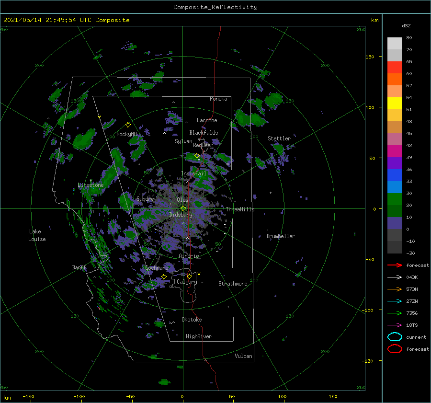The image size is (431, 403).
Task: Select the Sylvan label
Action: click(183, 141)
